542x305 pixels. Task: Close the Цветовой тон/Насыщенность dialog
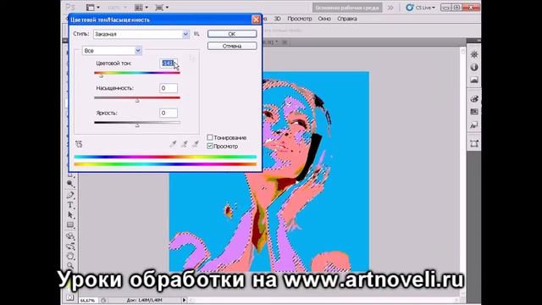click(256, 19)
